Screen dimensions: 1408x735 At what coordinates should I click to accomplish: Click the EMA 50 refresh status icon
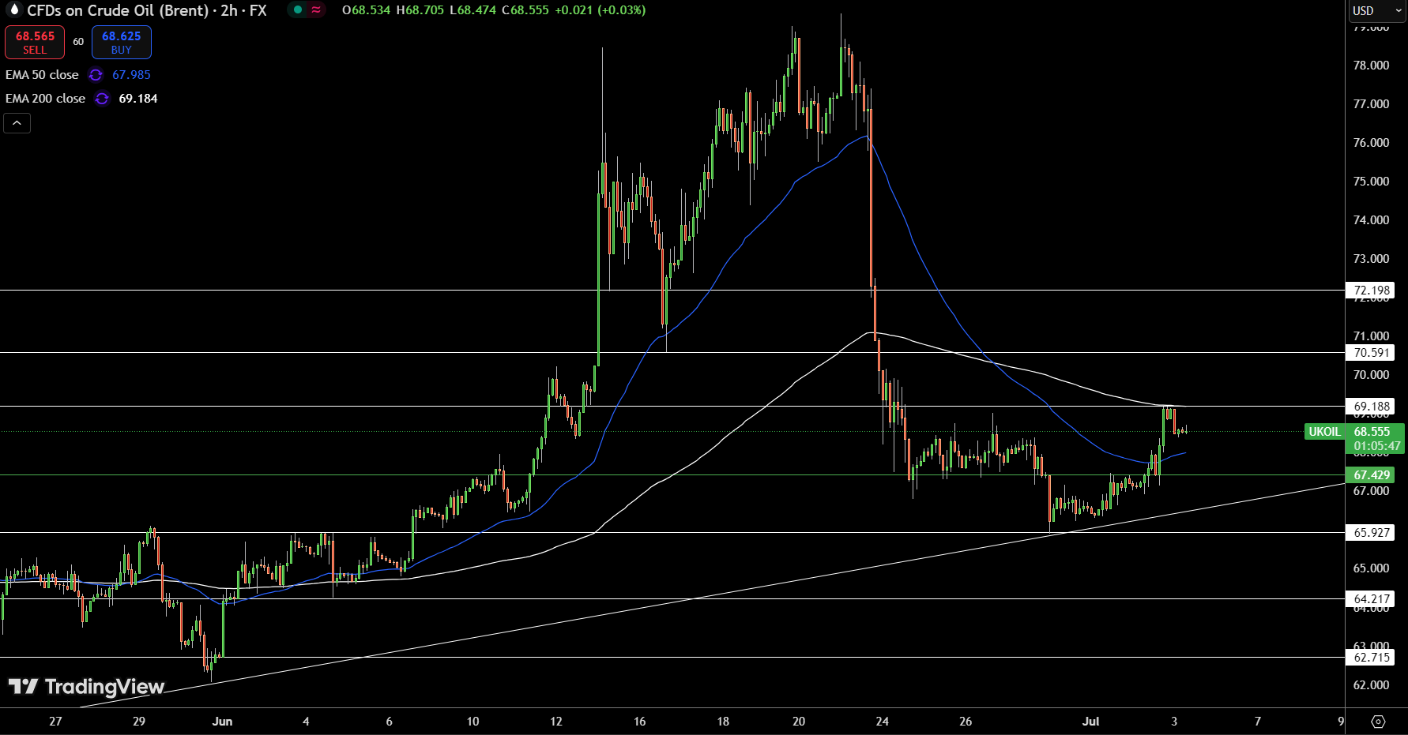(x=96, y=75)
